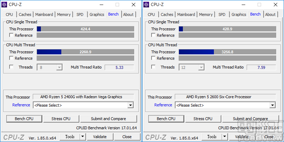This screenshot has height=142, width=284.
Task: Enable Multi Thread Reference checkbox in left window
Action: click(11, 58)
